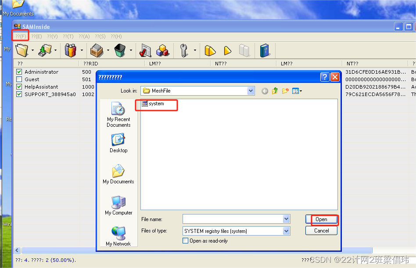Click the single yellow arrow resume icon
Image resolution: width=416 pixels, height=268 pixels.
[x=228, y=50]
